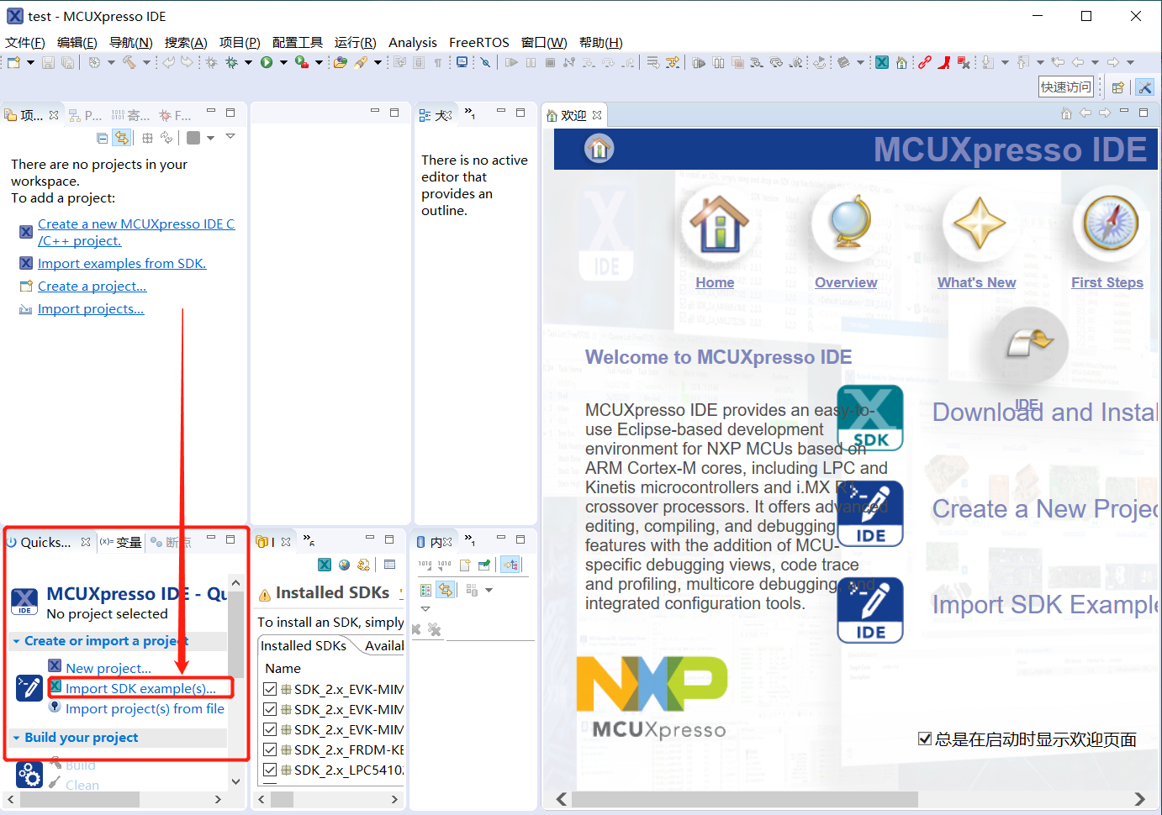The image size is (1162, 815).
Task: Click the Quick Access search field
Action: (x=1065, y=87)
